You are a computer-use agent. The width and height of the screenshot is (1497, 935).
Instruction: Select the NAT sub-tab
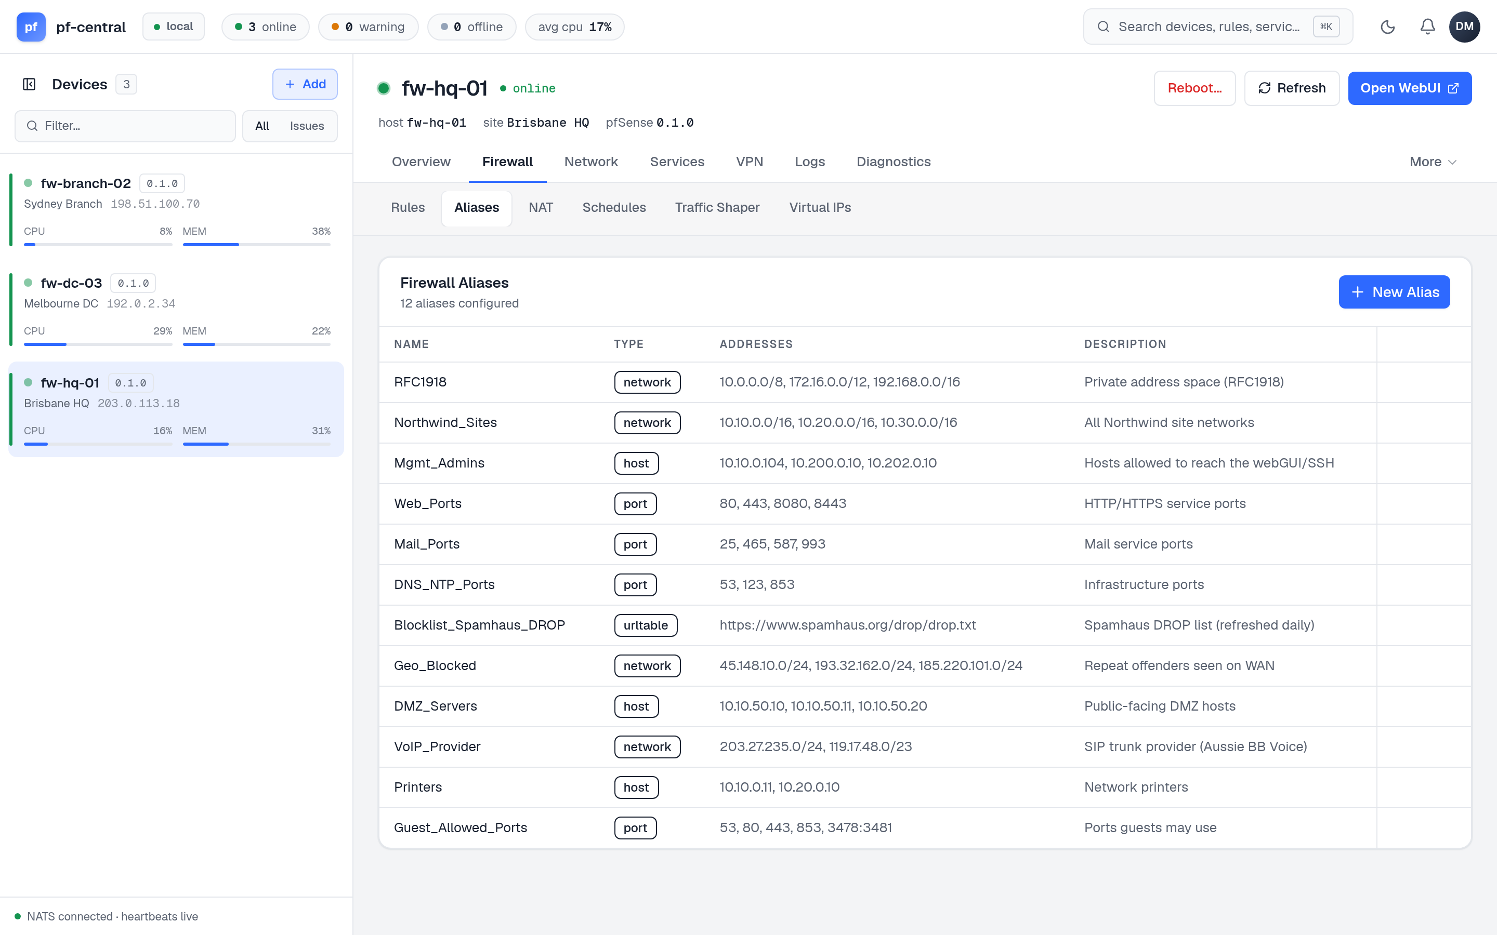pos(541,207)
